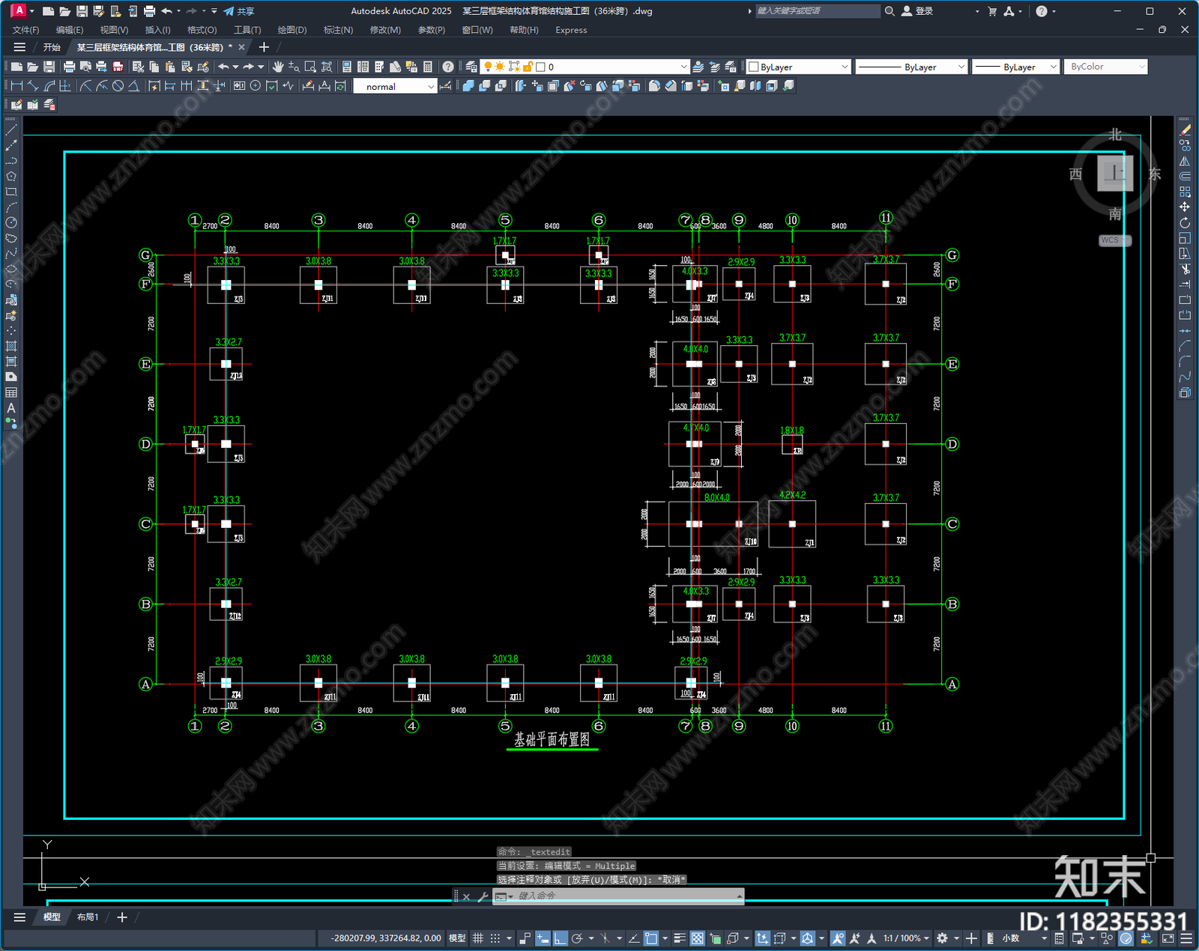Click the search magnifier in title bar
Screen dimensions: 1199x951
point(890,11)
